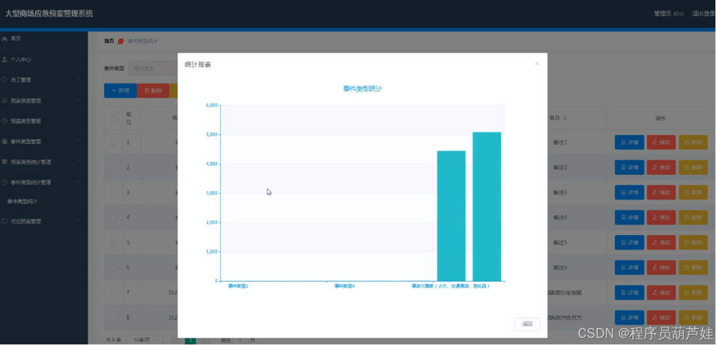This screenshot has width=716, height=345.
Task: Click 删除 for the 备注4 row
Action: [693, 218]
